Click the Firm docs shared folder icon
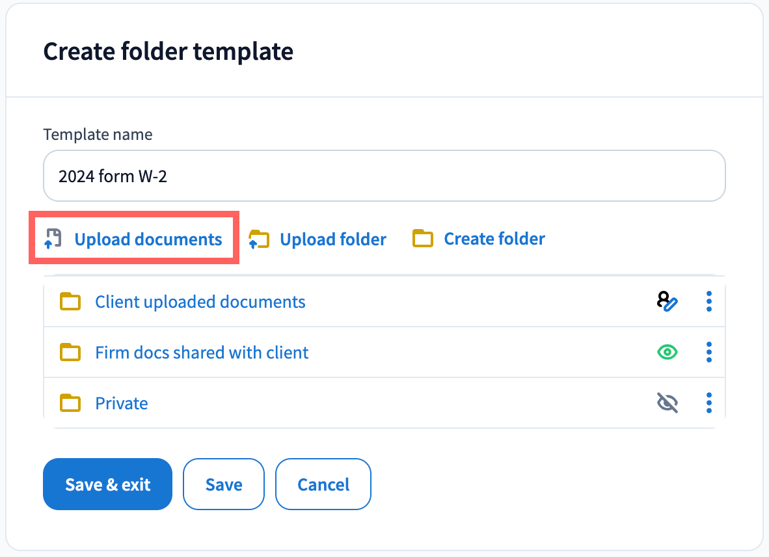Screen dimensions: 769x557 [x=70, y=353]
